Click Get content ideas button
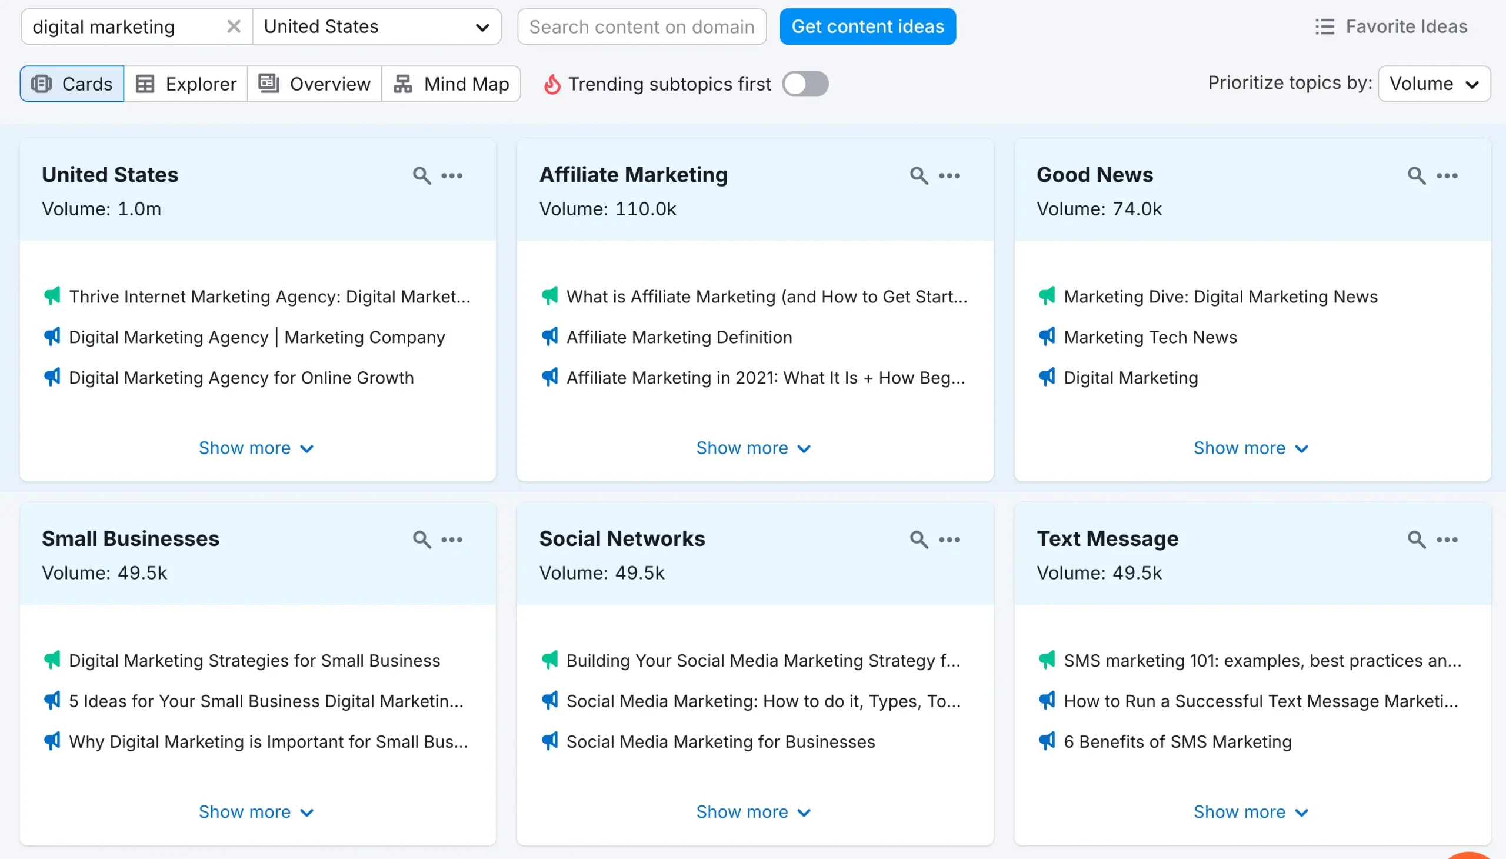The width and height of the screenshot is (1506, 859). coord(867,26)
